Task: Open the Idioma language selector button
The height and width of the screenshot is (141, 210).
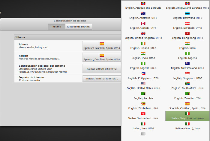Action: [x=102, y=46]
